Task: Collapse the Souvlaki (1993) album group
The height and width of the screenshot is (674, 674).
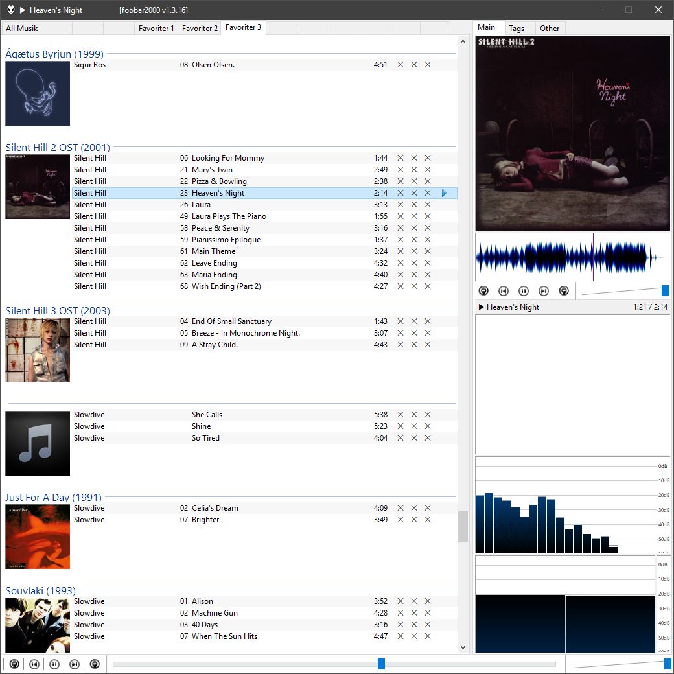Action: [40, 591]
